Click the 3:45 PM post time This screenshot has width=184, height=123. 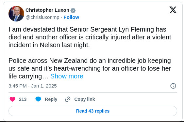tap(18, 86)
